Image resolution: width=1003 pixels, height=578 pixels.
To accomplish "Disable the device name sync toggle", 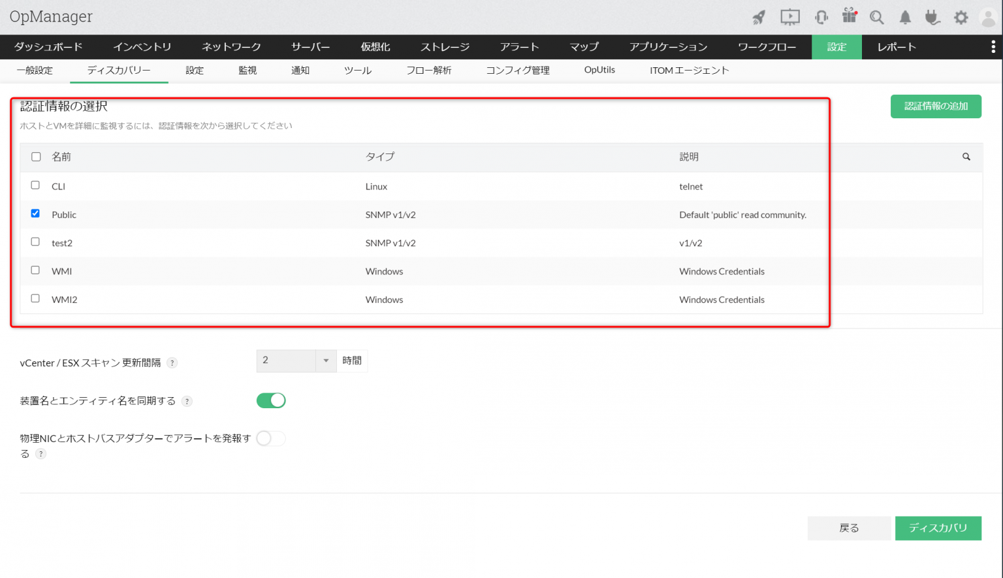I will [x=270, y=400].
